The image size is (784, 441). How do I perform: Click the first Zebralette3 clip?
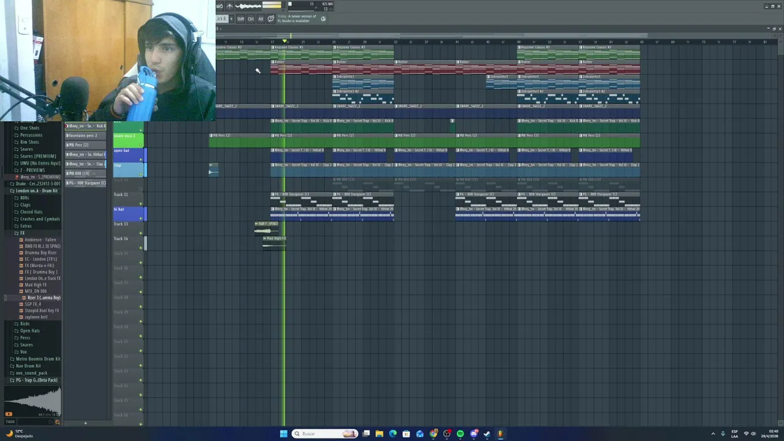(x=363, y=81)
